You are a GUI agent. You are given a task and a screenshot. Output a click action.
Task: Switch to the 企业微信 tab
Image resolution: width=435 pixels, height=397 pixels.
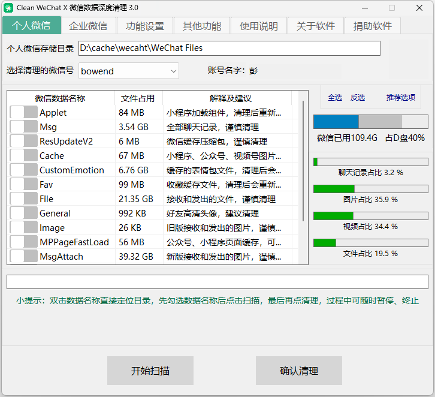coord(88,26)
